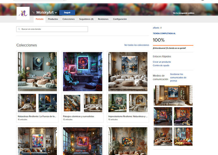Click Paisajes cósmicos y surrealistas title
The height and width of the screenshot is (155, 218).
pos(79,117)
